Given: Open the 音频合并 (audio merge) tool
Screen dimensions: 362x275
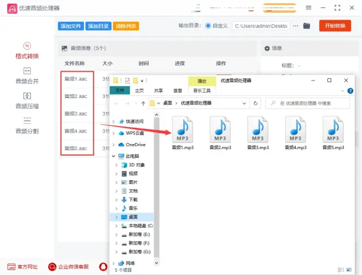Looking at the screenshot, I should coord(27,76).
